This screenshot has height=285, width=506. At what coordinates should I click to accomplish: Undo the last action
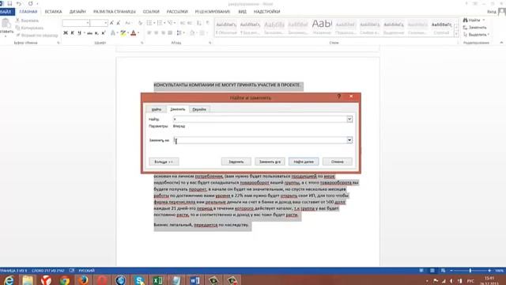(x=19, y=3)
